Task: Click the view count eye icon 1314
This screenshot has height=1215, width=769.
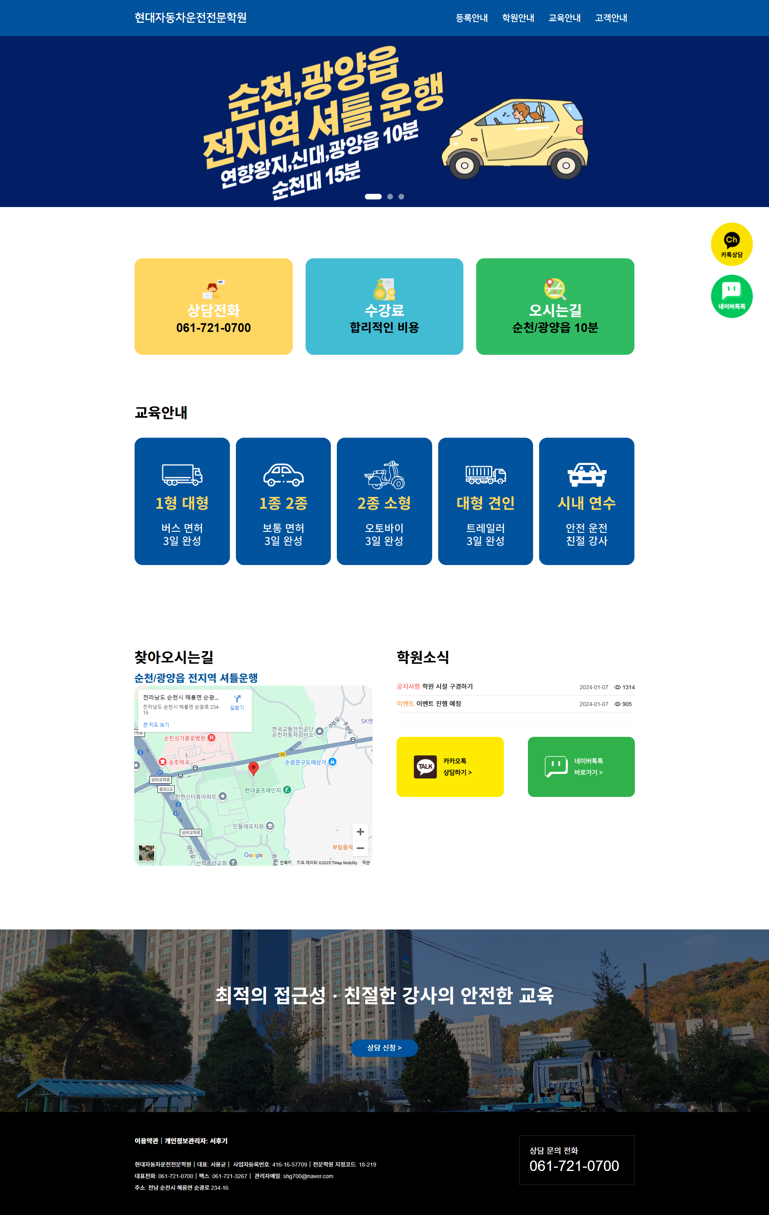Action: click(617, 687)
